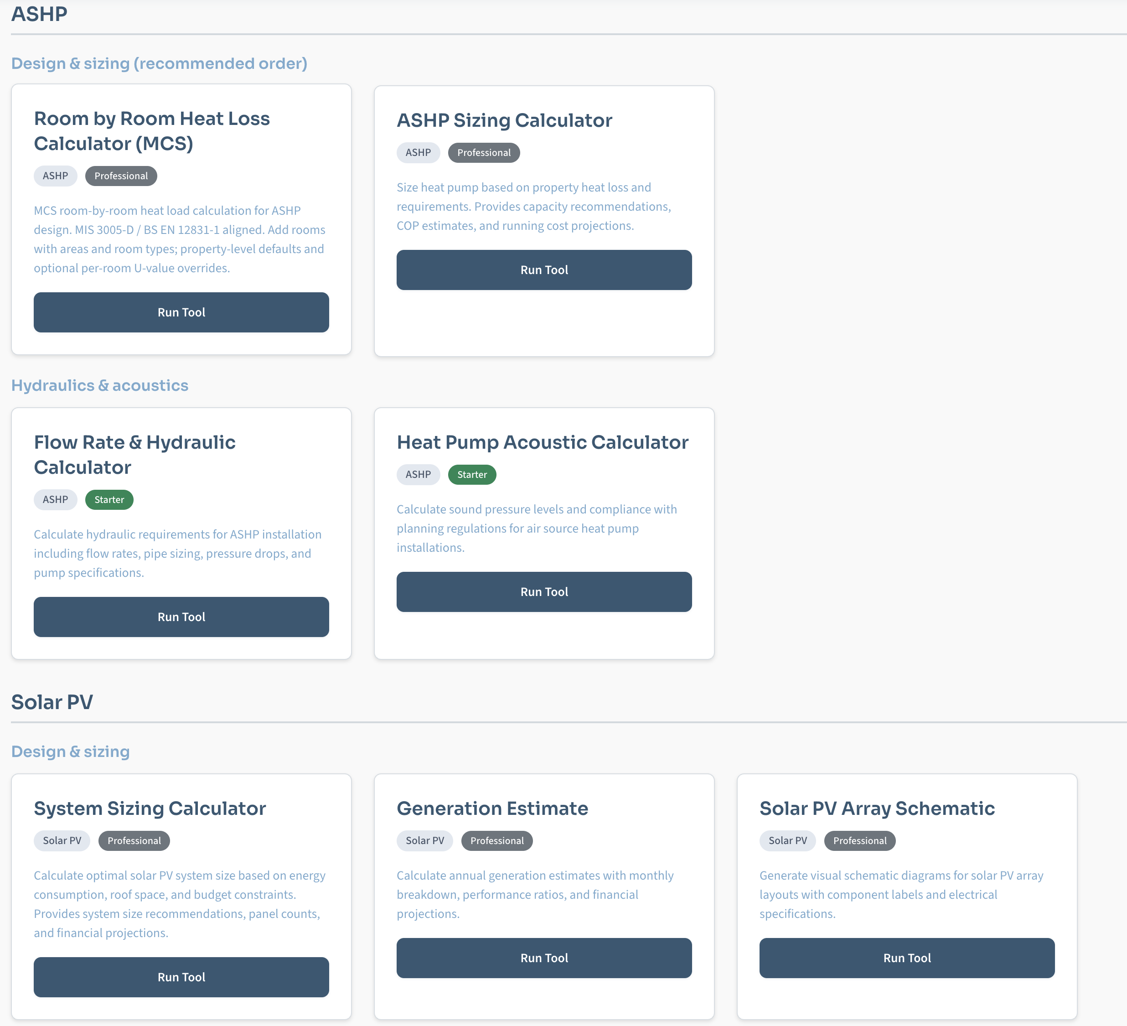Image resolution: width=1127 pixels, height=1026 pixels.
Task: Select the Hydraulics & acoustics subheading
Action: tap(99, 385)
